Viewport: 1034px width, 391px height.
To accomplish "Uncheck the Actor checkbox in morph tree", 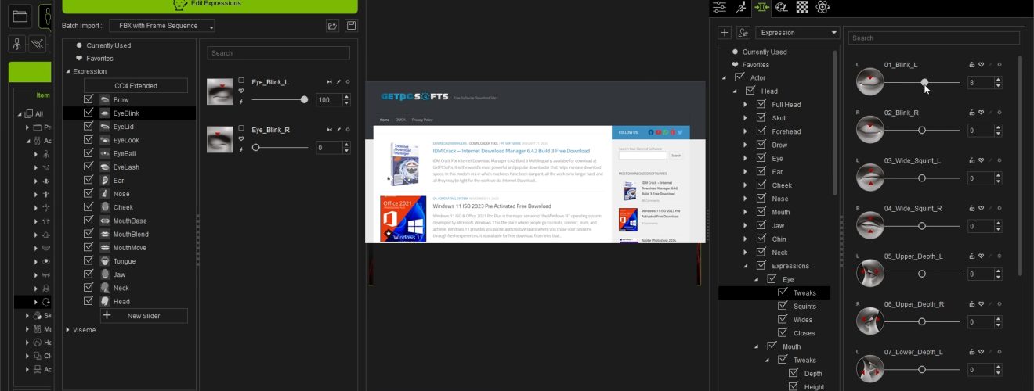I will coord(739,77).
